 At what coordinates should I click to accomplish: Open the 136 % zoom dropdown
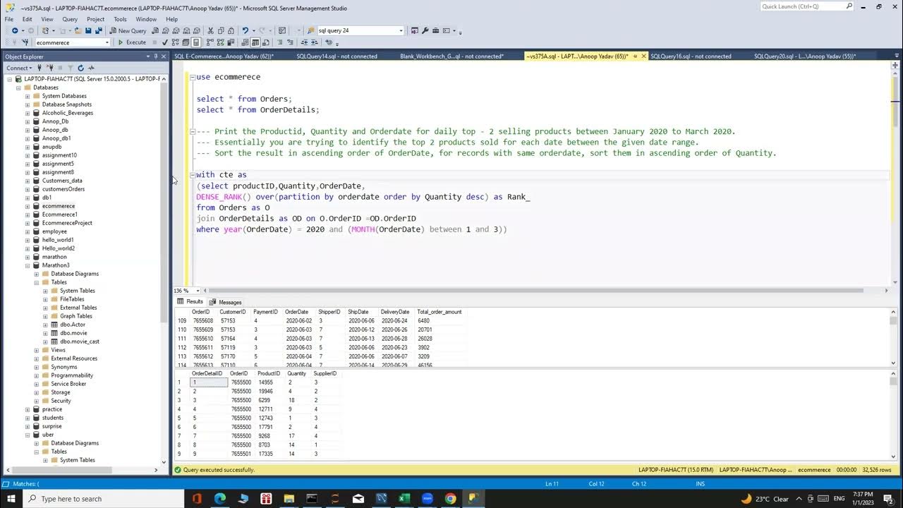[196, 291]
